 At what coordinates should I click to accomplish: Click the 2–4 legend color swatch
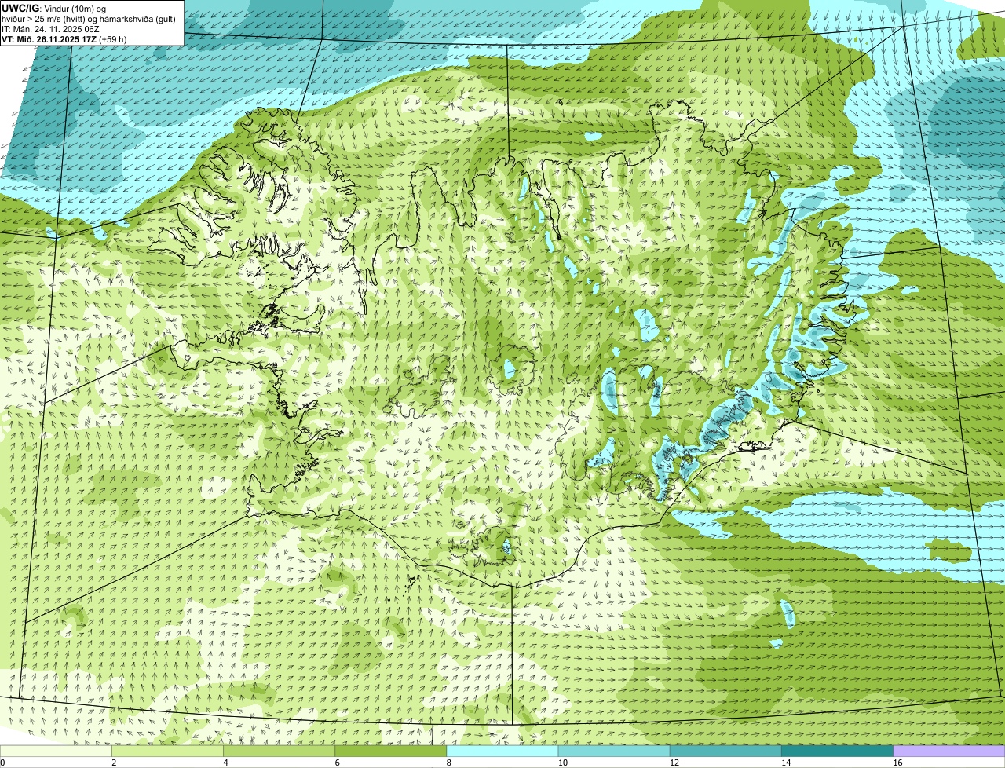tap(167, 751)
